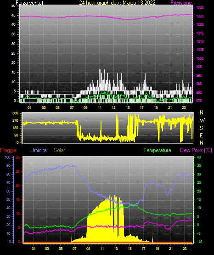Click hour 19 on wind graph axis
The height and width of the screenshot is (255, 214).
[x=156, y=108]
